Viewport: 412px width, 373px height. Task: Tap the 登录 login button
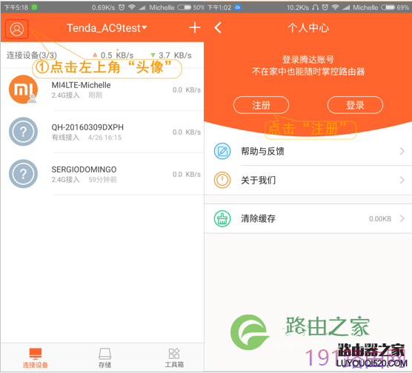pos(355,105)
